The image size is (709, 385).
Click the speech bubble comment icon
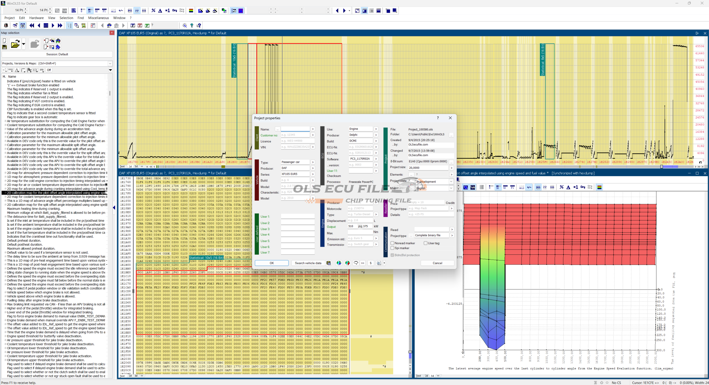click(x=356, y=263)
